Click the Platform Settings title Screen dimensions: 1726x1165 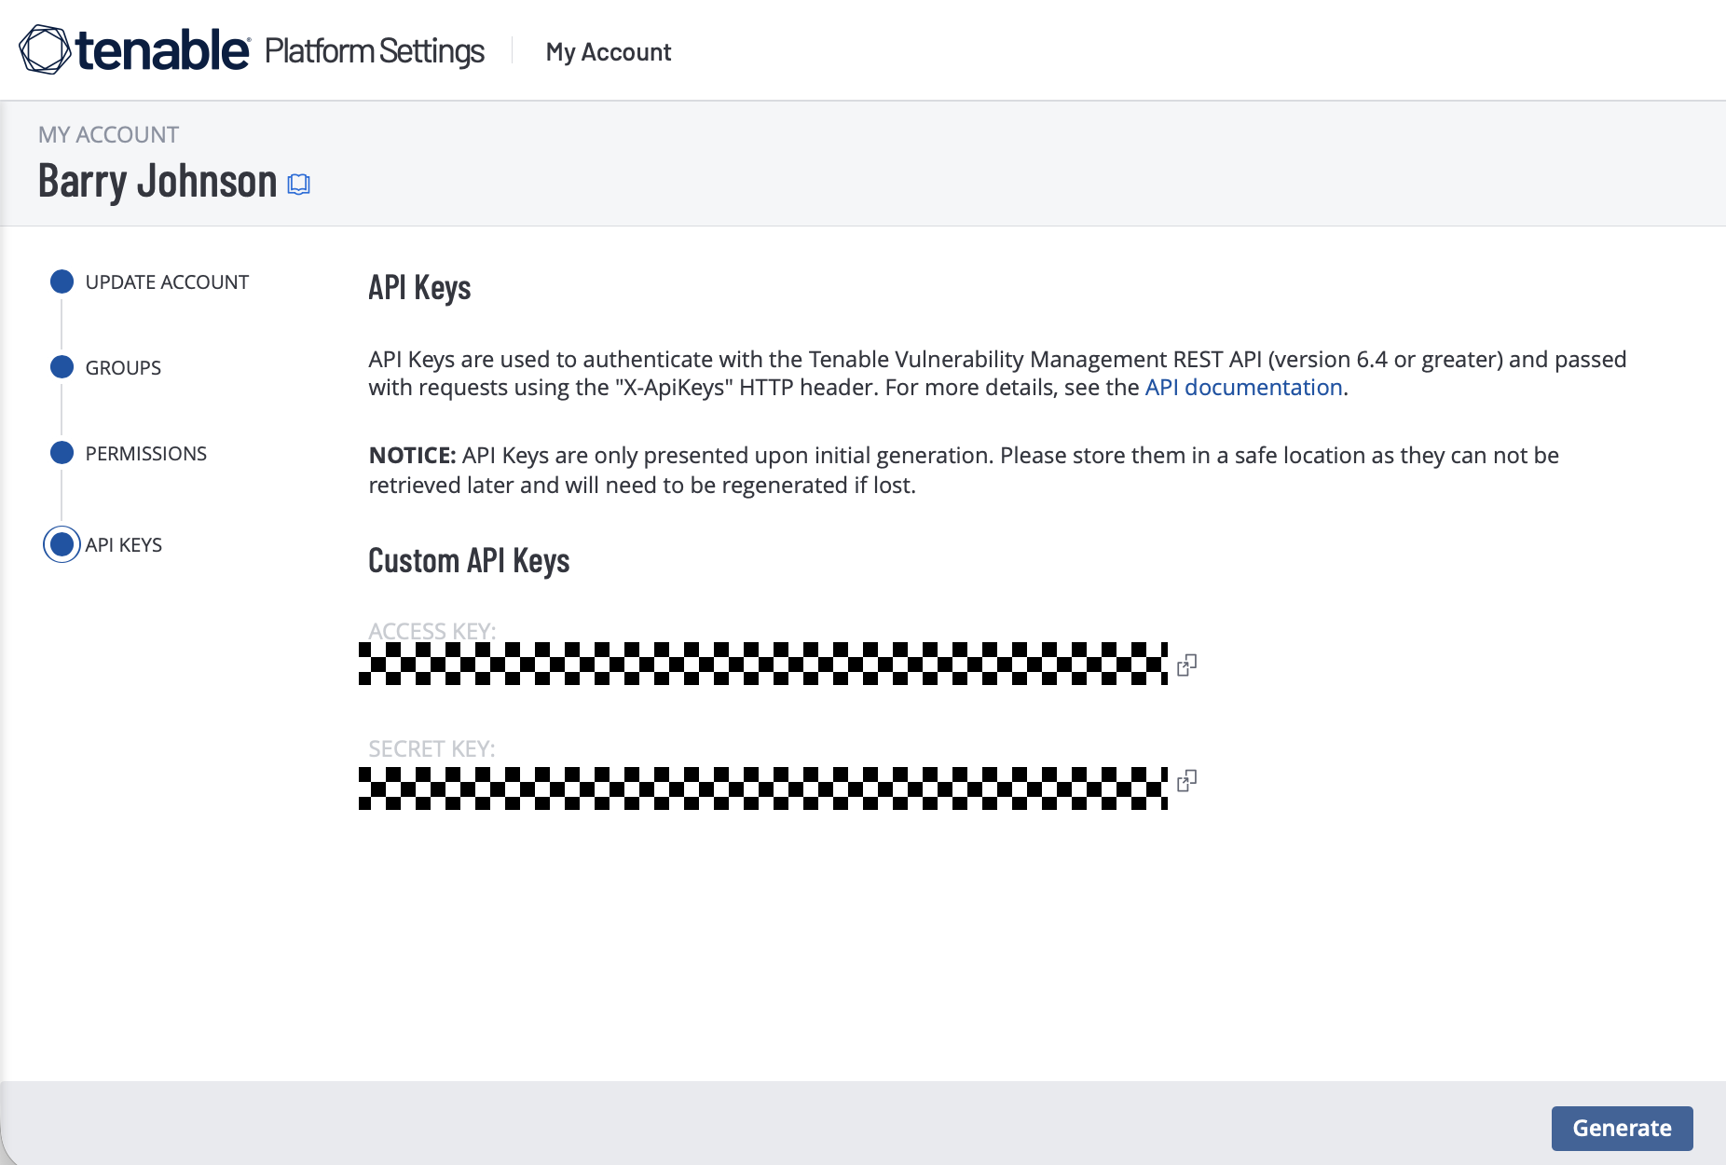[375, 50]
